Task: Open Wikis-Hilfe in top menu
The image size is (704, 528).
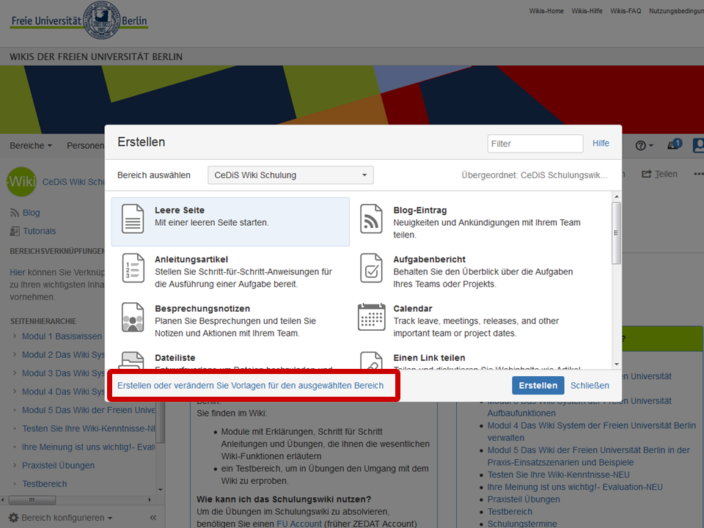Action: pyautogui.click(x=587, y=11)
